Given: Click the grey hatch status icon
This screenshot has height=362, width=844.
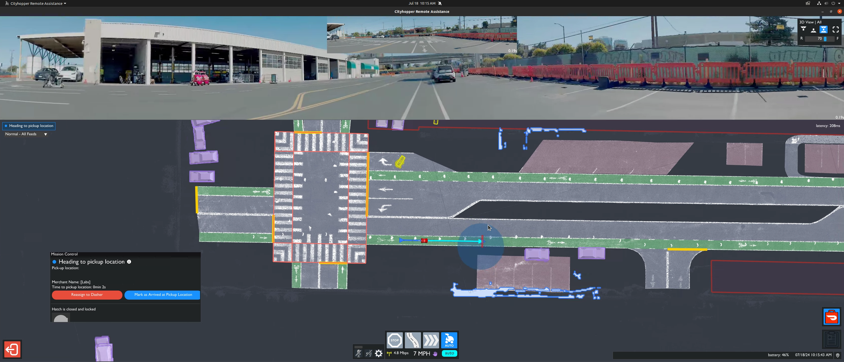Looking at the screenshot, I should coord(61,318).
